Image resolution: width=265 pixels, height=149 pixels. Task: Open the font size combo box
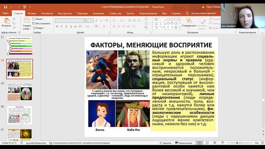(89, 21)
